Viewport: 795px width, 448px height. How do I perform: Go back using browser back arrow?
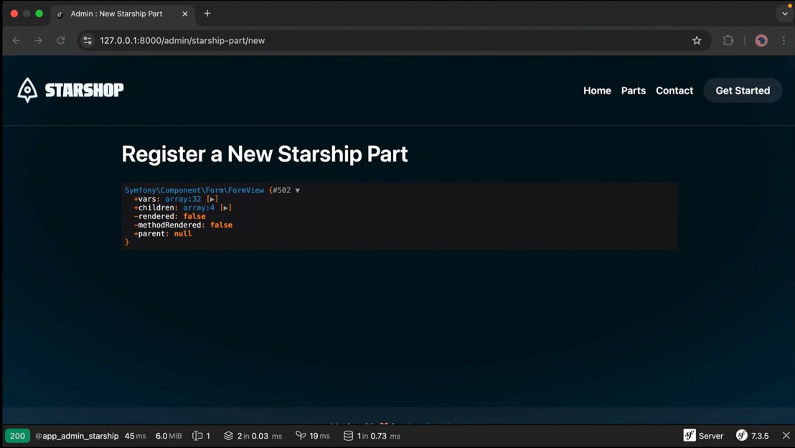[17, 41]
